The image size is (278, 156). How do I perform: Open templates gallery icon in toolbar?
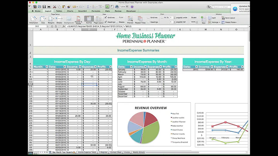click(35, 7)
